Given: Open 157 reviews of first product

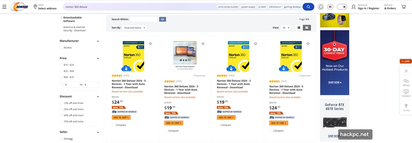Looking at the screenshot, I should [126, 76].
